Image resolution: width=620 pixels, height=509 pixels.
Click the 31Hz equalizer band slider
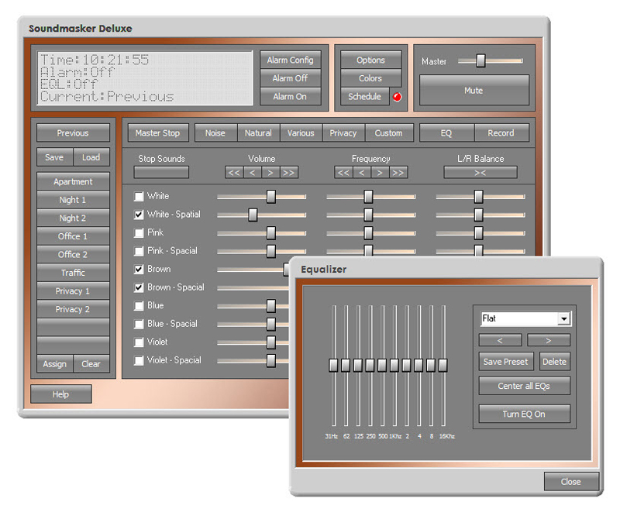(x=334, y=366)
